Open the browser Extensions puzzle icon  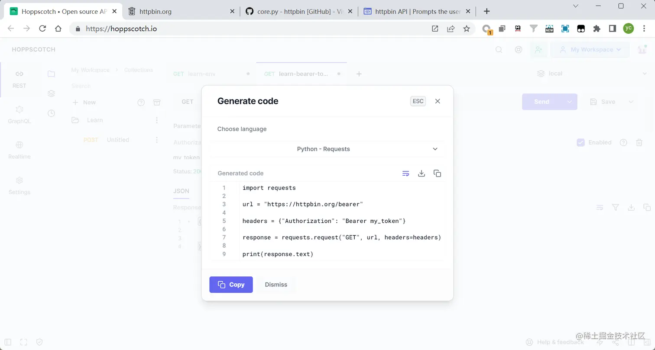(x=597, y=29)
